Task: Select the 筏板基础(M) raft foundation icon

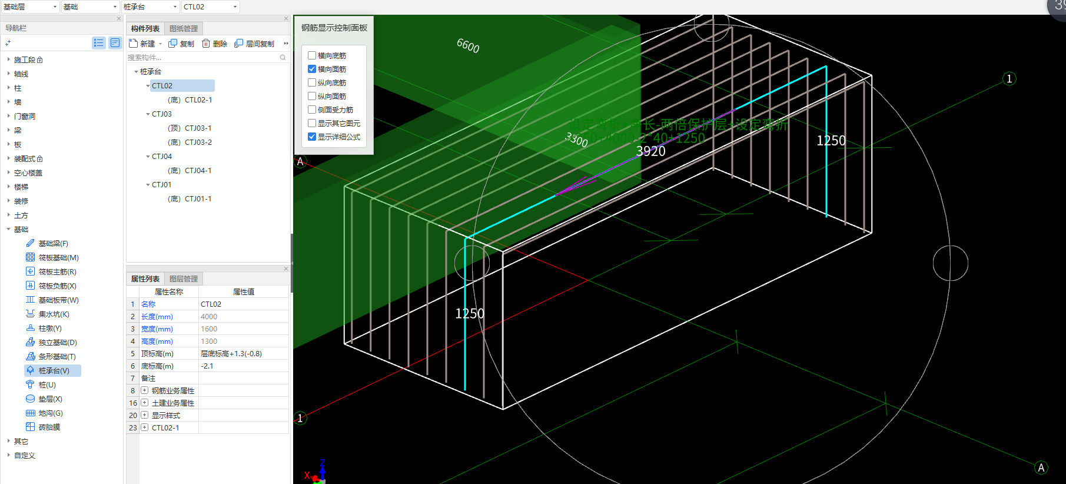Action: point(30,257)
